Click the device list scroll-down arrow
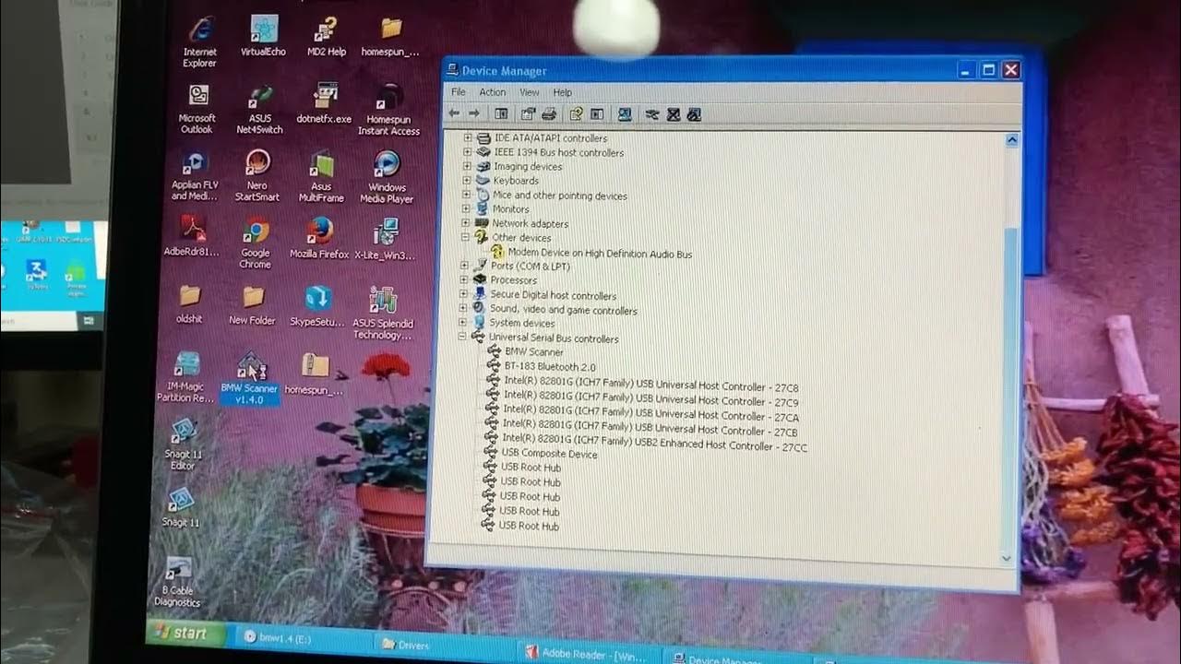 (1007, 557)
